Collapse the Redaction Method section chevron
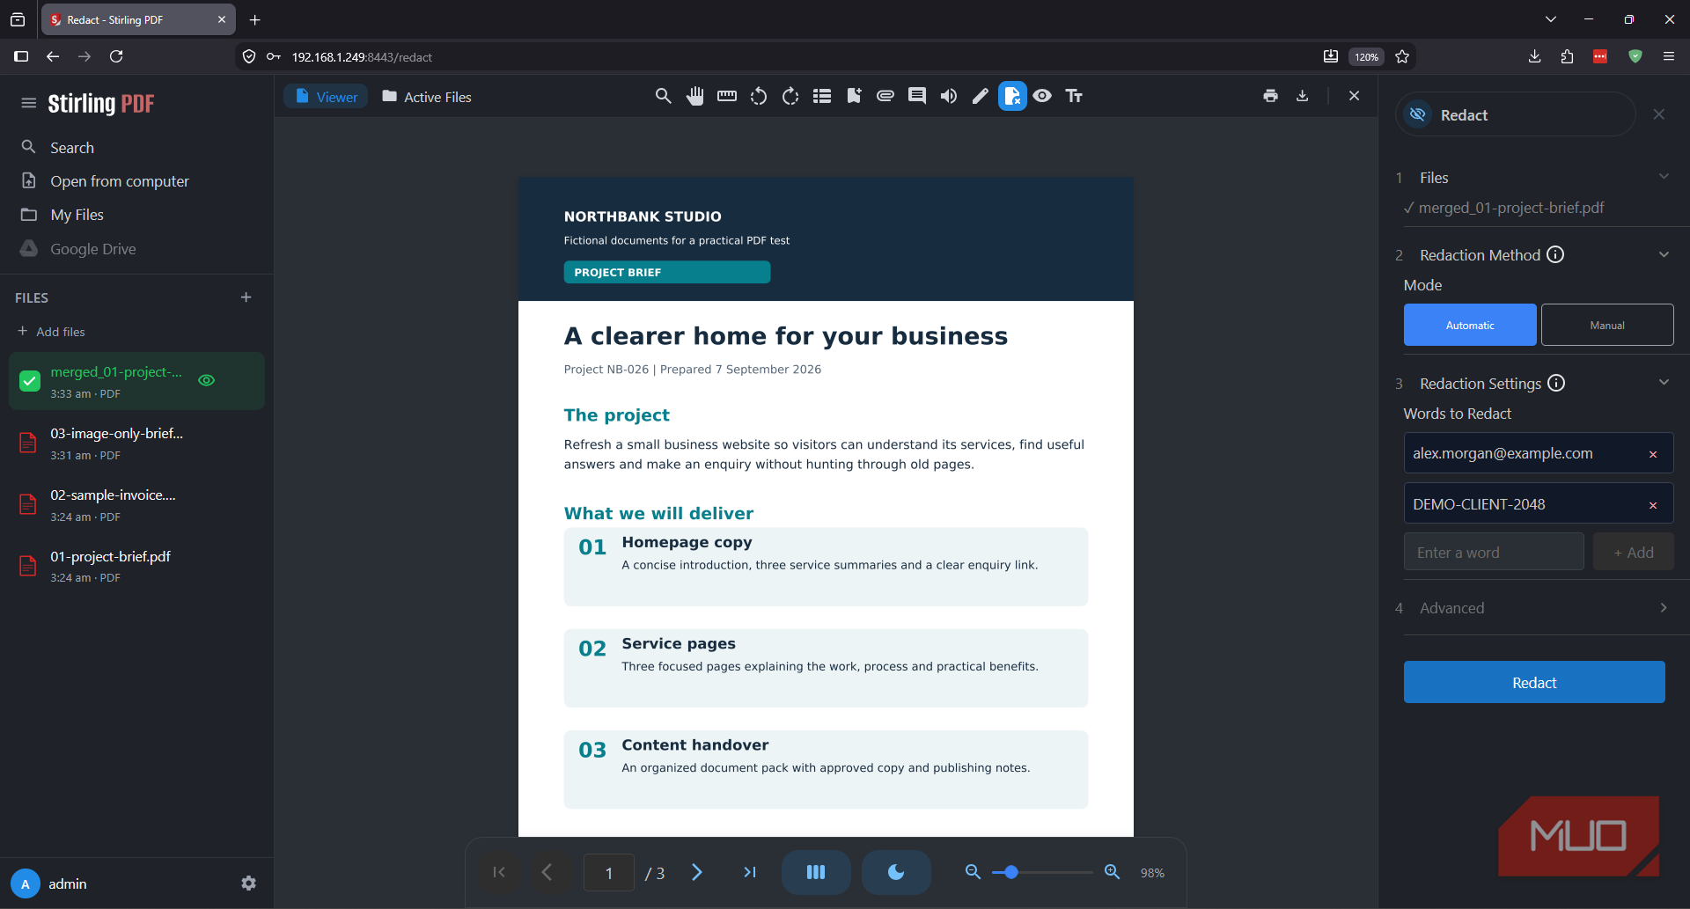This screenshot has width=1690, height=909. pos(1664,254)
